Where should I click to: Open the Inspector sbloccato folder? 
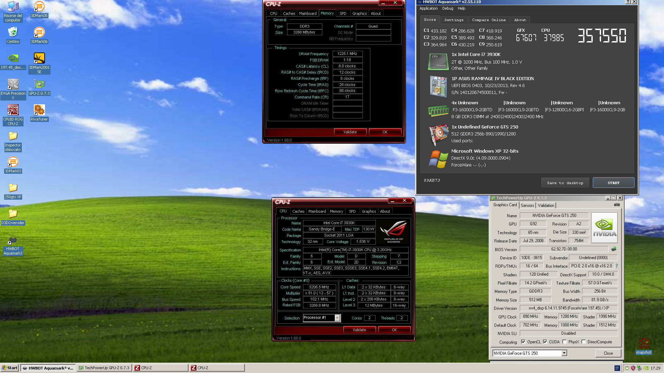tap(13, 141)
